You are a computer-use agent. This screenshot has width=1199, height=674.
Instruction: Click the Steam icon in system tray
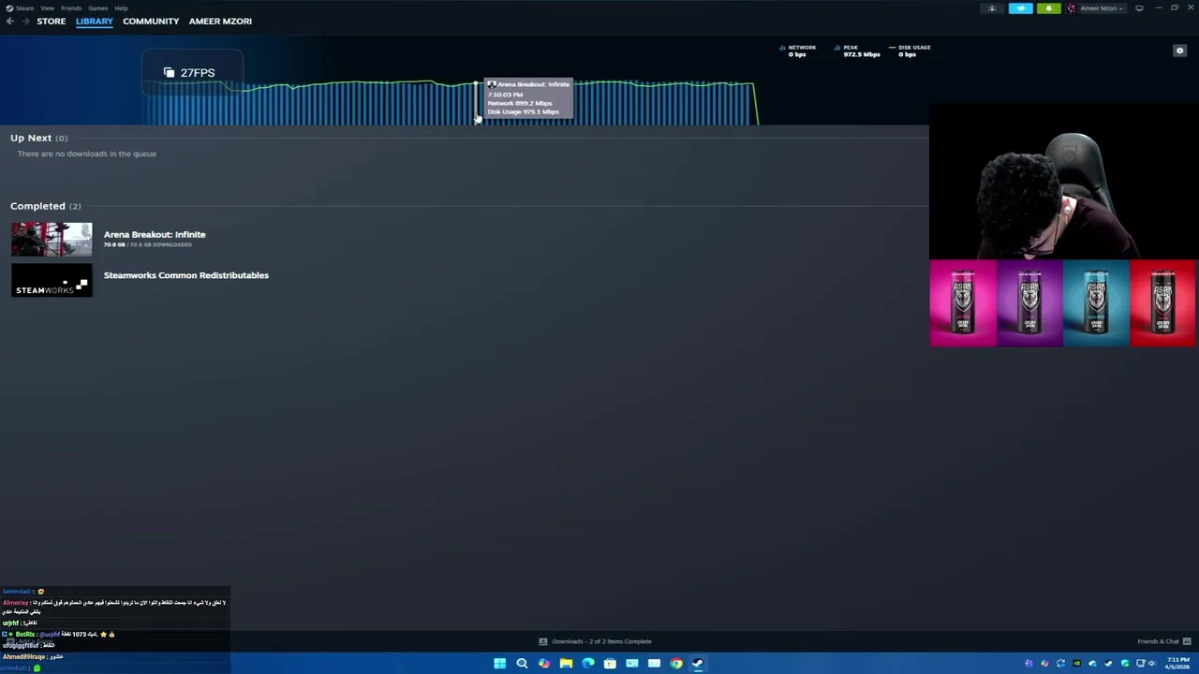pos(1108,664)
